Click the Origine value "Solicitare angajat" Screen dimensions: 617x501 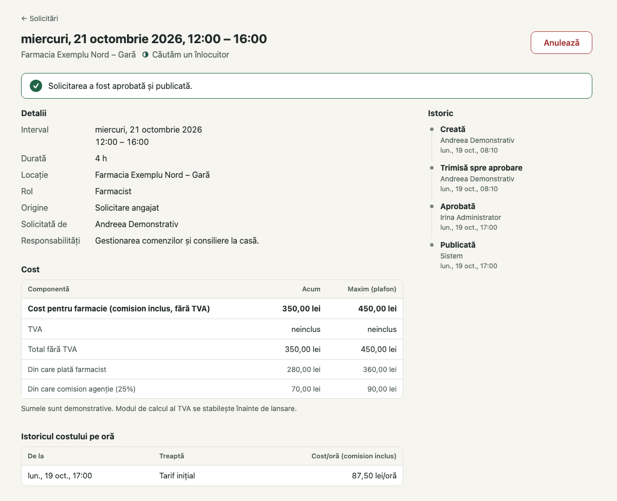click(x=127, y=208)
